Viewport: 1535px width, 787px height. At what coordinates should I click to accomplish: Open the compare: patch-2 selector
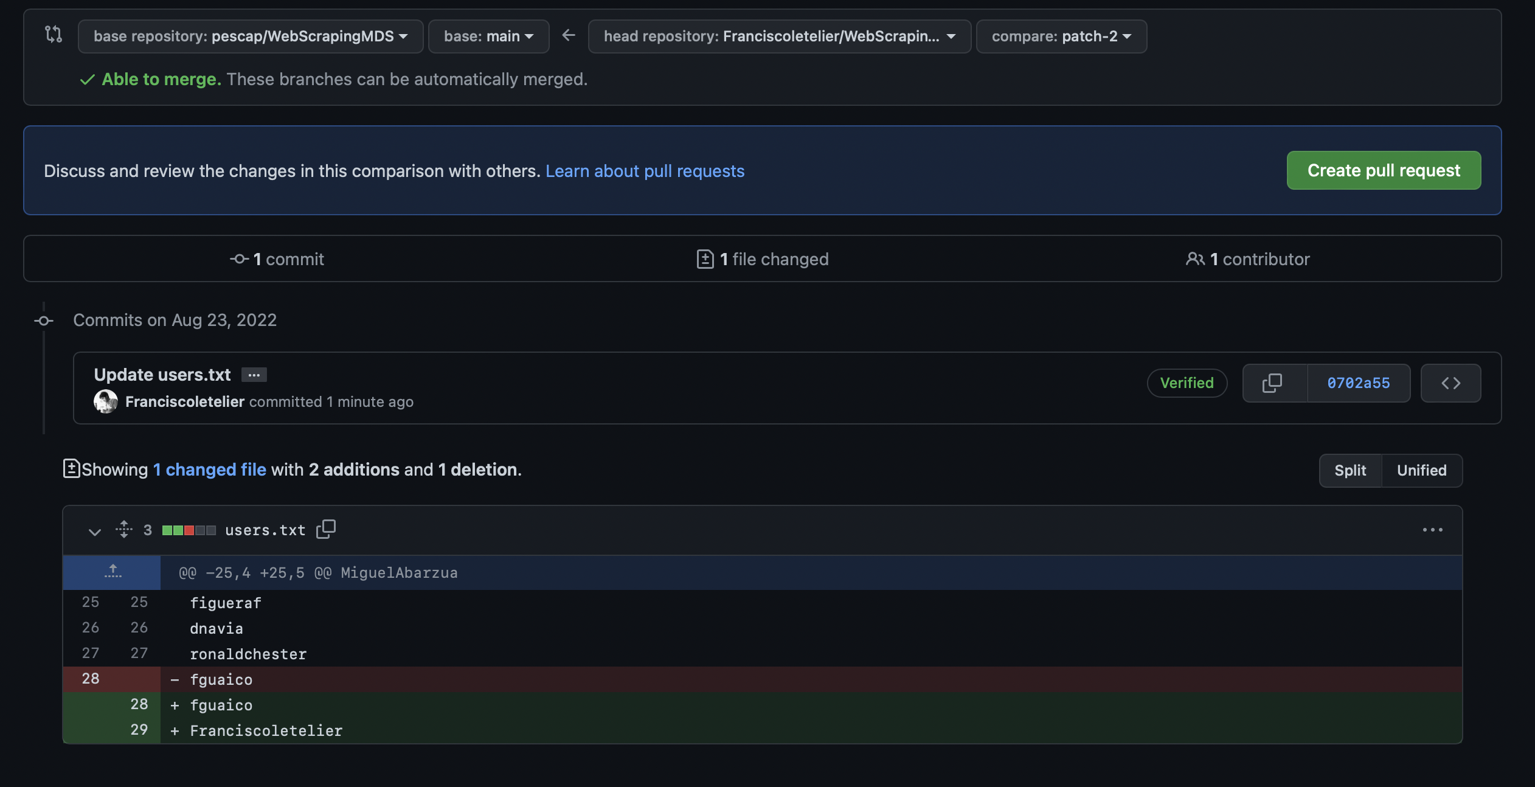coord(1061,36)
